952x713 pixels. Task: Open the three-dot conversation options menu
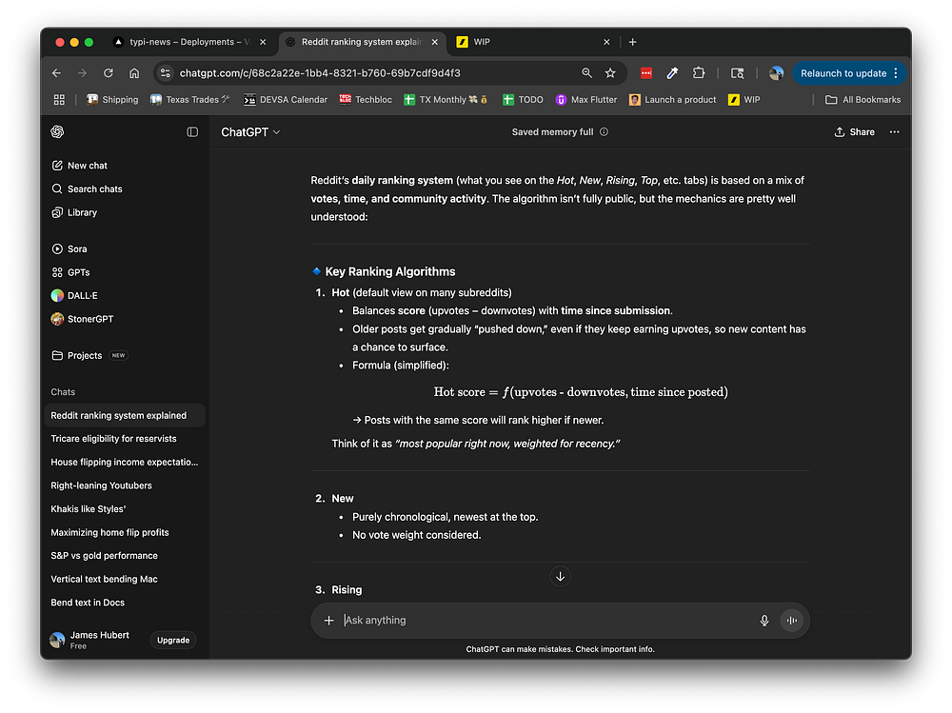pos(894,132)
